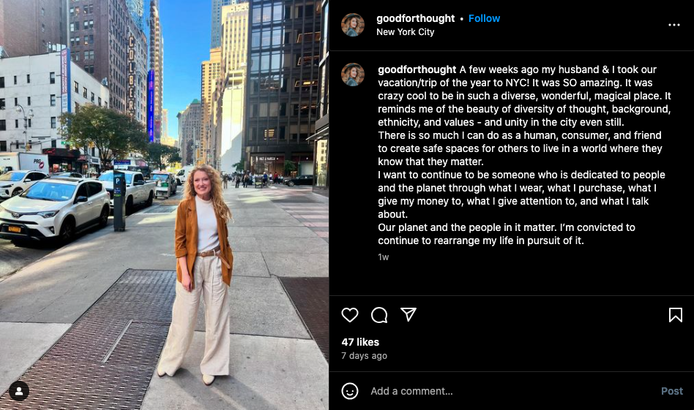Click the main NYC street photo
694x410 pixels.
(164, 205)
